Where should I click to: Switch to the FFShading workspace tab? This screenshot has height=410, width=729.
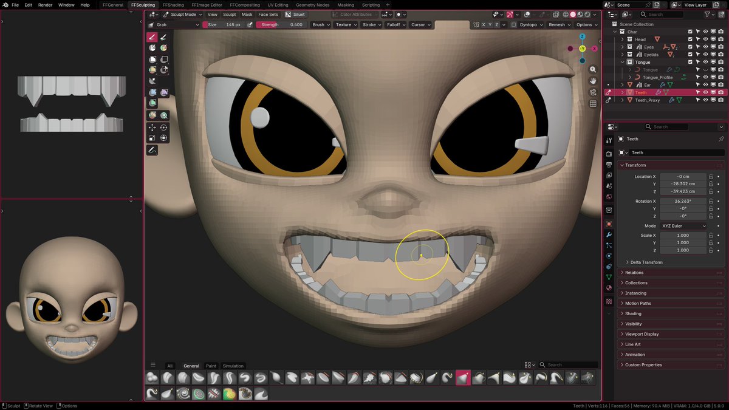[x=173, y=4]
